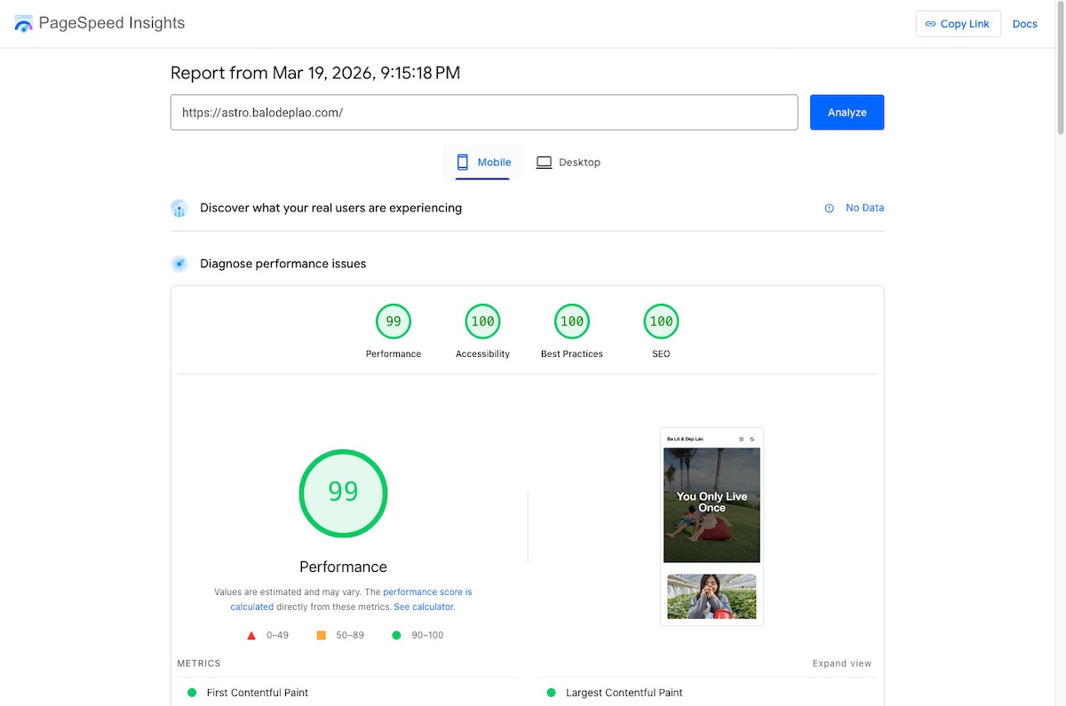
Task: Open the See calculator link
Action: (424, 607)
